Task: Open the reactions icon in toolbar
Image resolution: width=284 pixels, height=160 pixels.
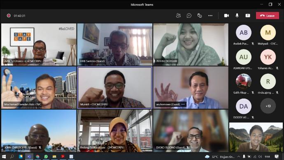Action: tap(200, 16)
